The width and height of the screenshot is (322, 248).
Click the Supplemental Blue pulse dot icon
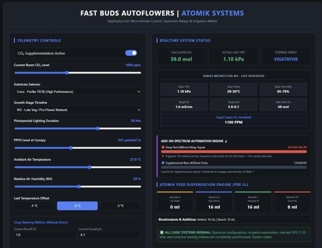coord(163,163)
